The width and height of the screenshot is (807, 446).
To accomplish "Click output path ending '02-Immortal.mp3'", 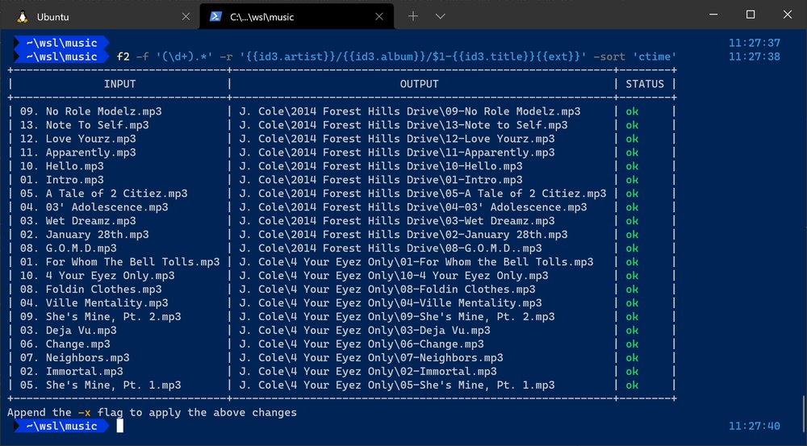I will [x=368, y=372].
